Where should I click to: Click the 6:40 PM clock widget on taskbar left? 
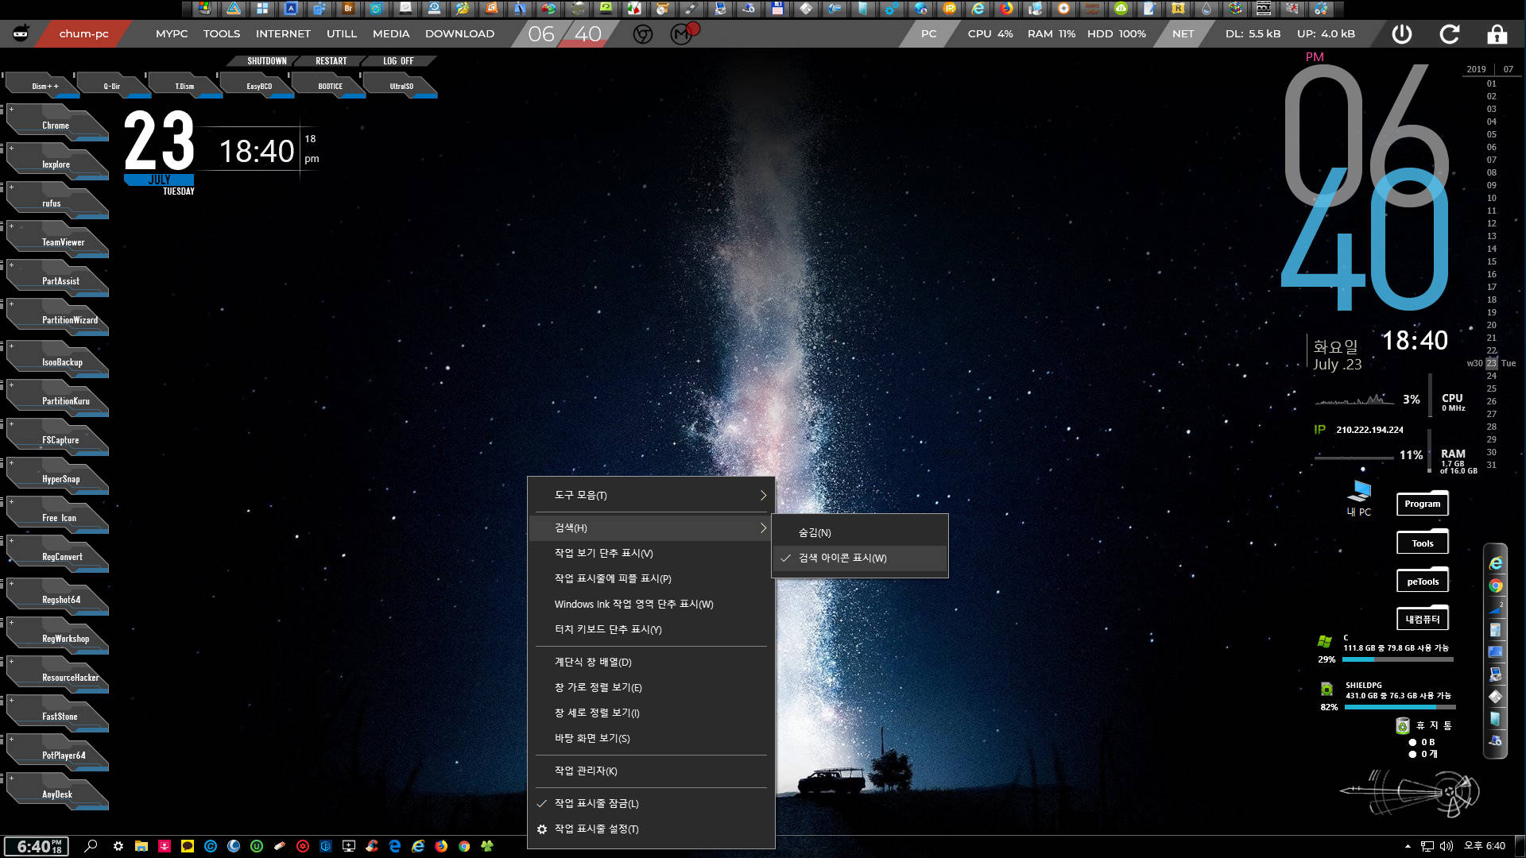pos(37,846)
